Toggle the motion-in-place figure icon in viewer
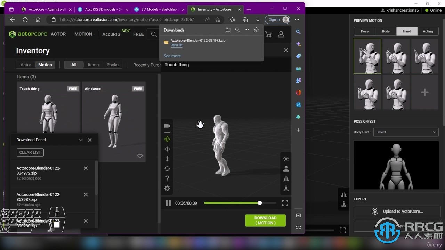This screenshot has width=445, height=250. coord(286,188)
